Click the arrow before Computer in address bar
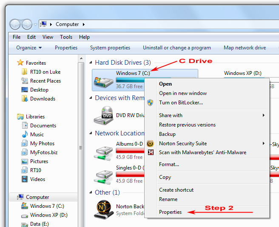Viewport: 279px width, 227px height. (x=51, y=24)
